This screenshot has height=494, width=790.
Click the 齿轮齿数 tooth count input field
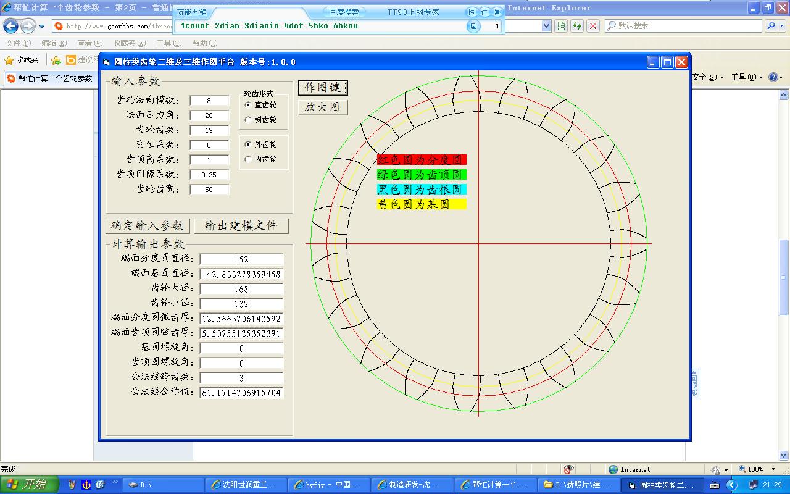tap(209, 130)
